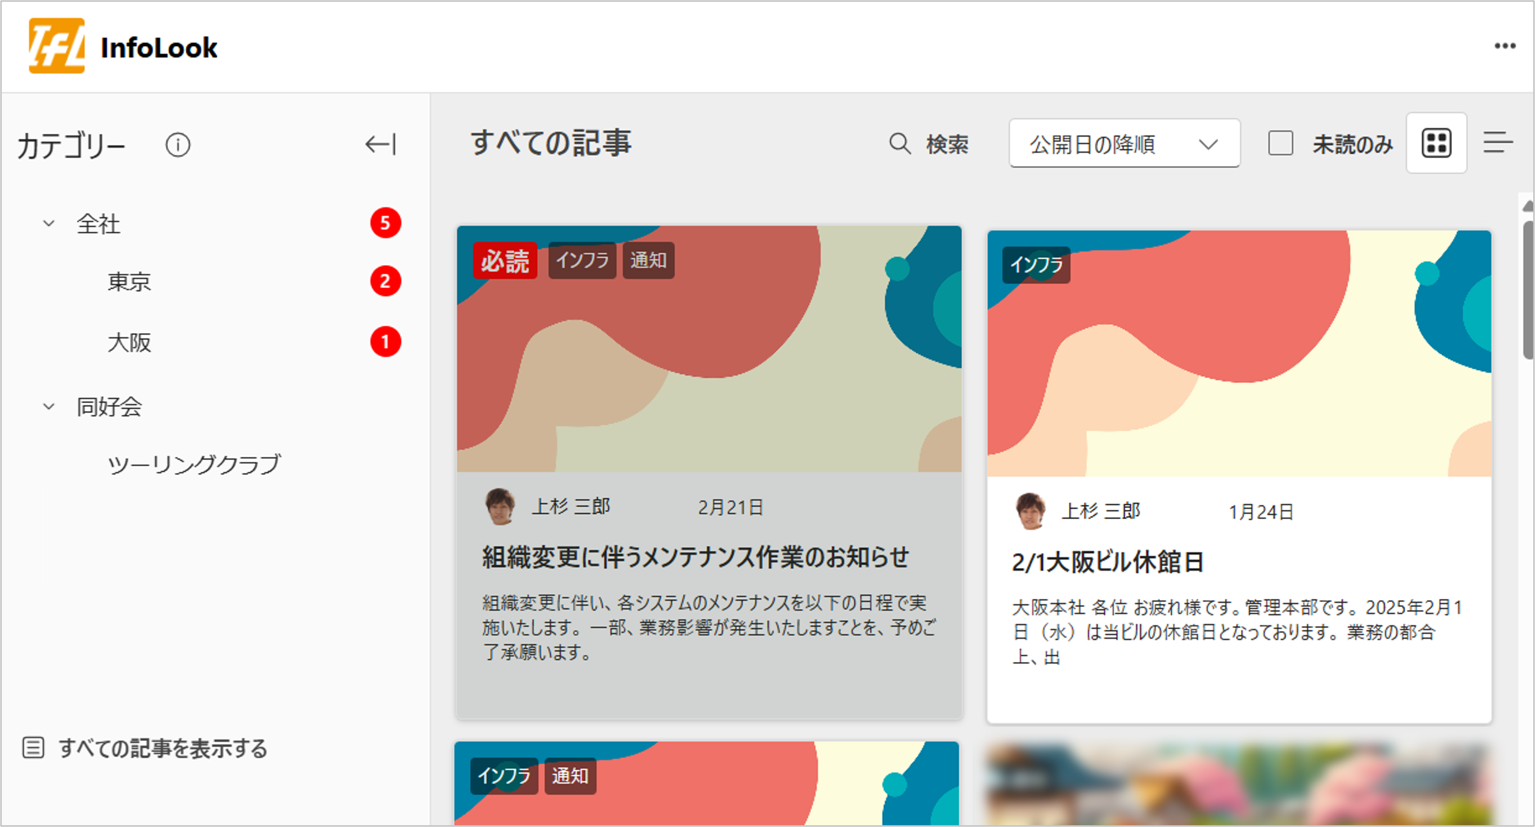Switch to list view layout
1535x827 pixels.
1498,143
